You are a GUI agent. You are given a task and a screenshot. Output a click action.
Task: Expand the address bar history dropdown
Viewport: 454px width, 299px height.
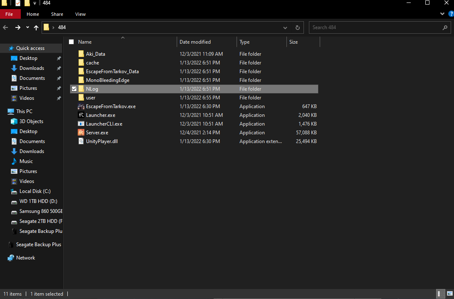(x=285, y=27)
